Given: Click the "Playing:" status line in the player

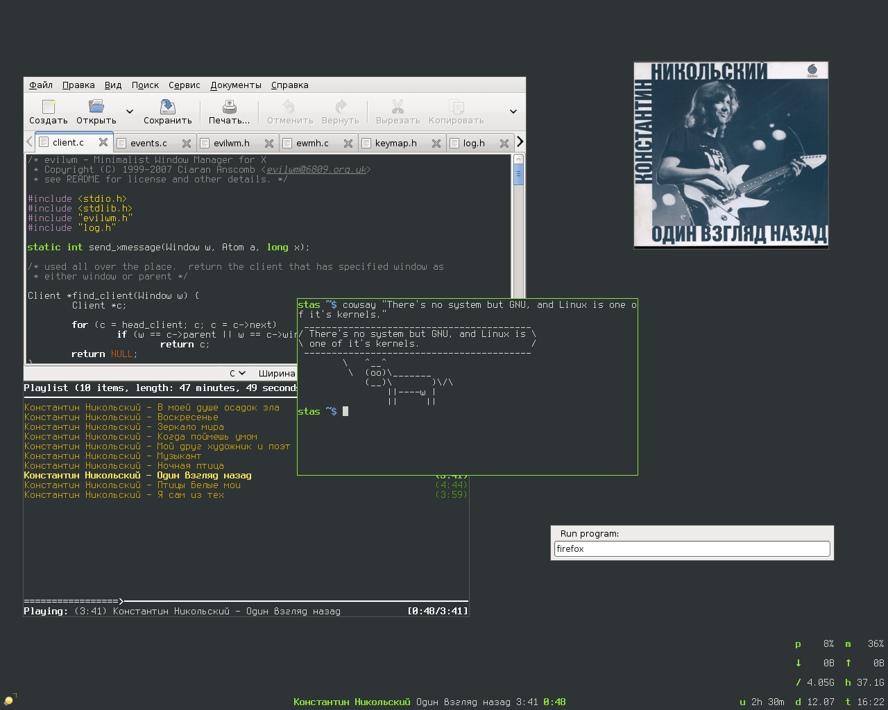Looking at the screenshot, I should click(x=182, y=612).
